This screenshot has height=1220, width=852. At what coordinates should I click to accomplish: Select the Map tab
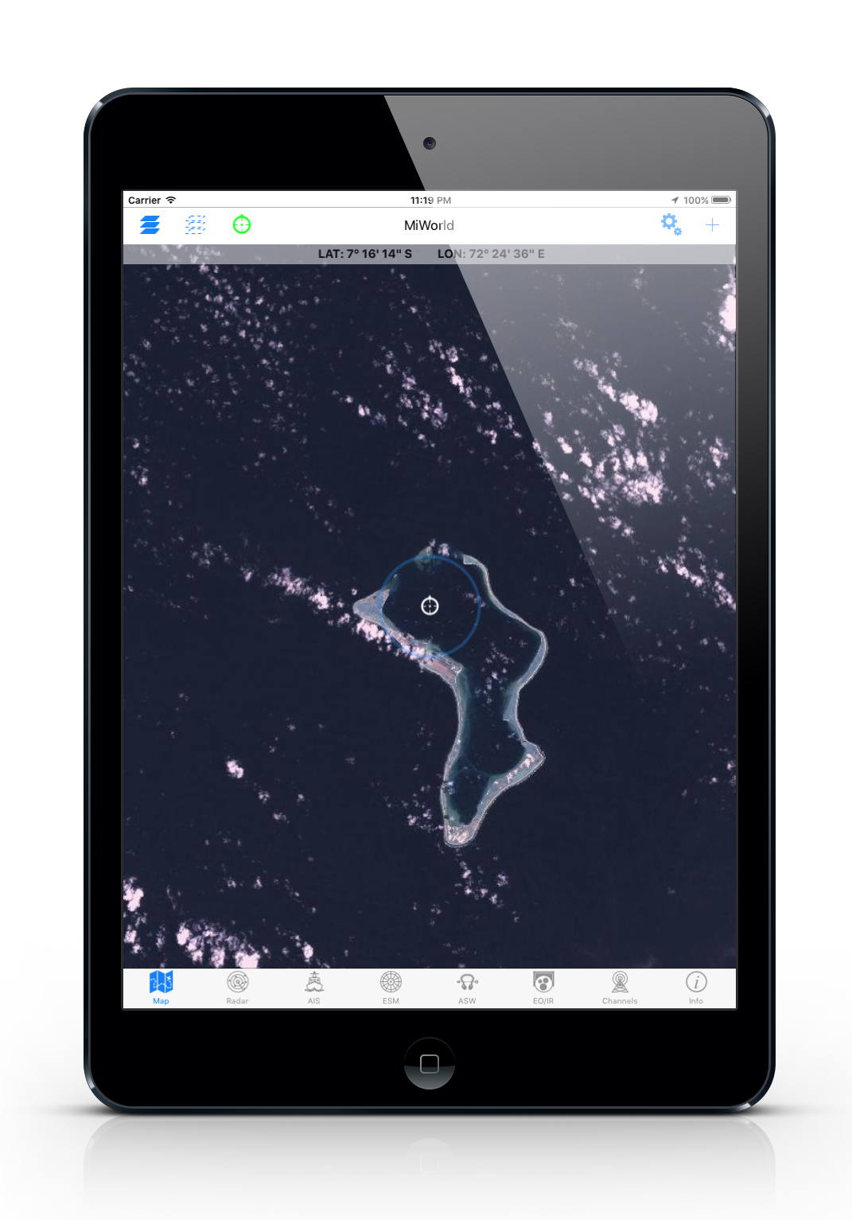tap(161, 988)
